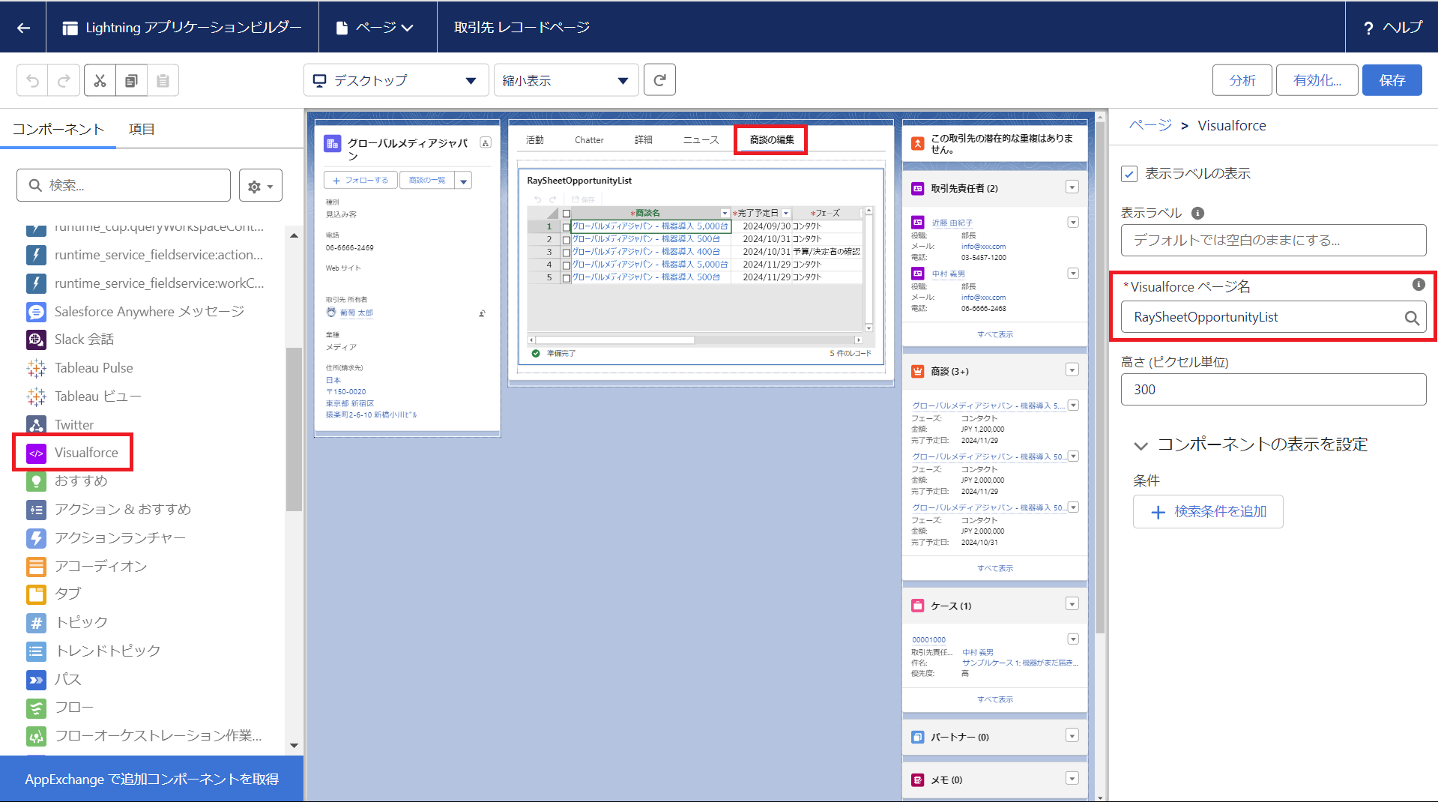This screenshot has height=802, width=1438.
Task: Click the 分析 button
Action: click(x=1242, y=80)
